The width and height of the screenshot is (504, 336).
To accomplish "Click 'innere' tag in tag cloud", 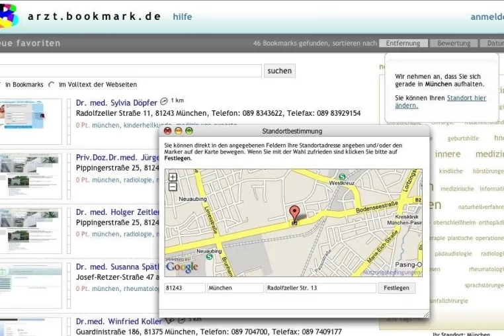I will coord(448,154).
